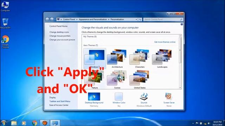Screen dimensions: 225x126
Task: Select the Windows 7 theme
Action: (x=95, y=58)
